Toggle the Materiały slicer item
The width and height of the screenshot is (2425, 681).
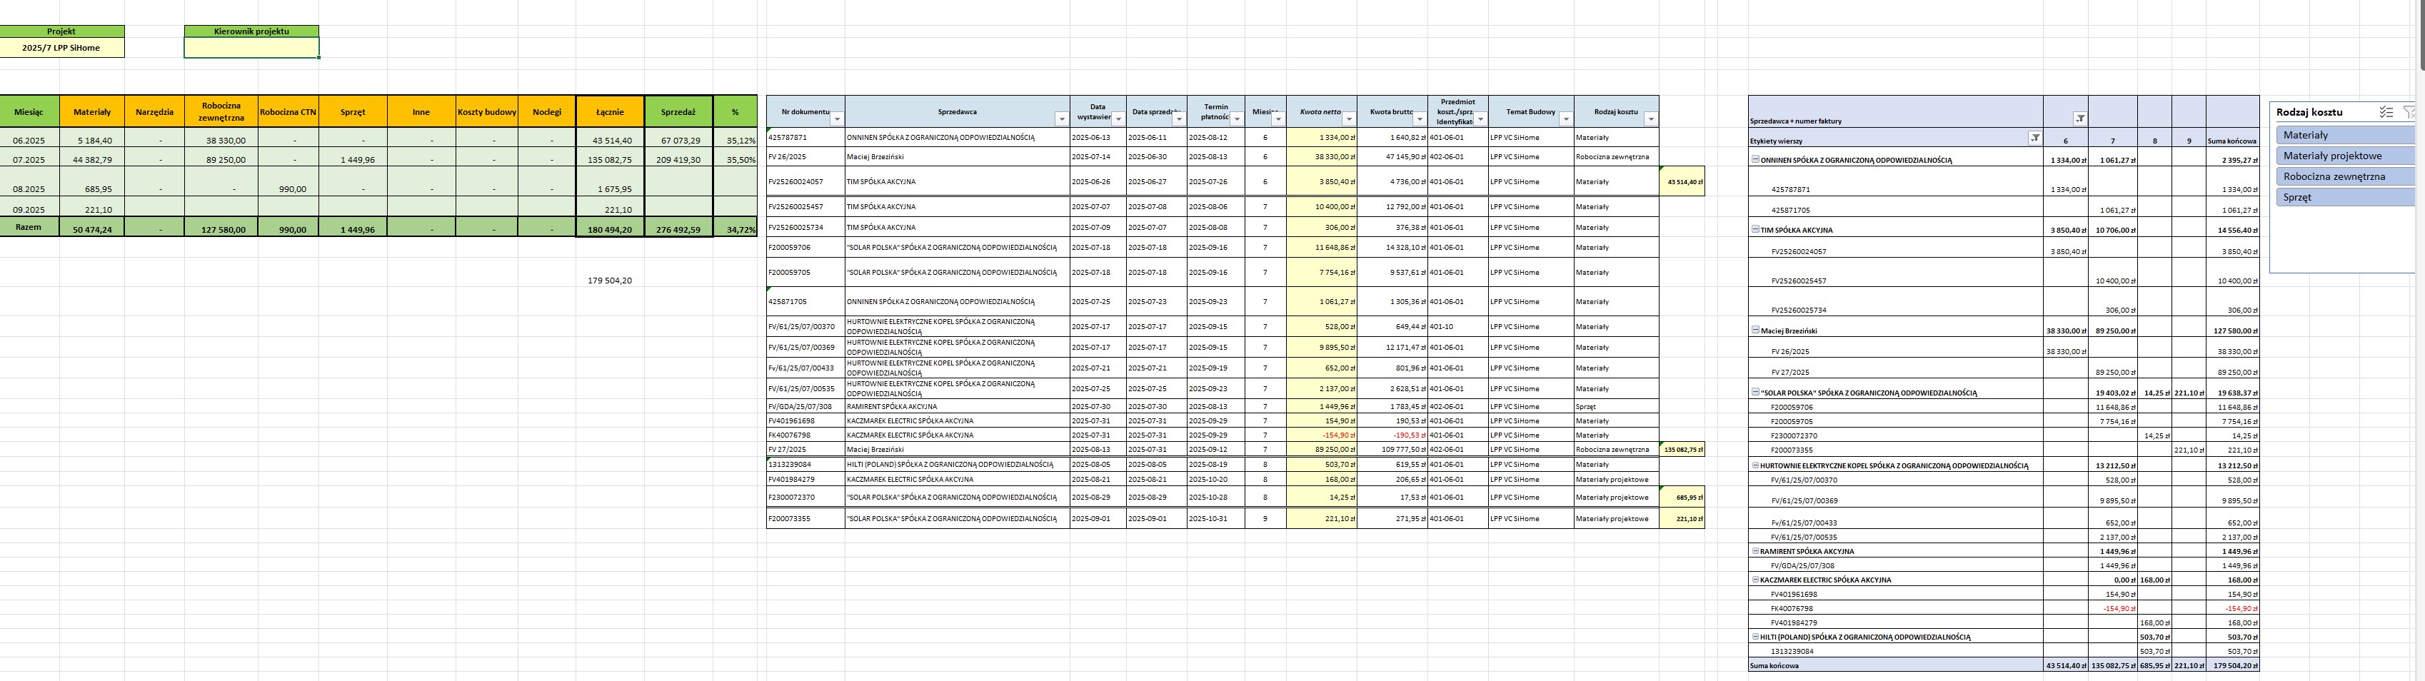point(2346,136)
